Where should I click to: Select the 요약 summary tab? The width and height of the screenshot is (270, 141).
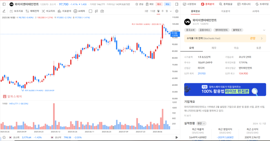tap(191, 48)
